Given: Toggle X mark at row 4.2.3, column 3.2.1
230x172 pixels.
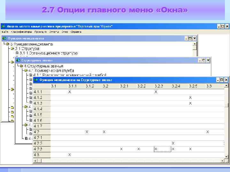Looking at the screenshot, I should coord(121,149).
